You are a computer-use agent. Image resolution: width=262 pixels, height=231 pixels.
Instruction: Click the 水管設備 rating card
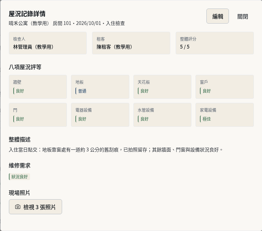point(162,115)
